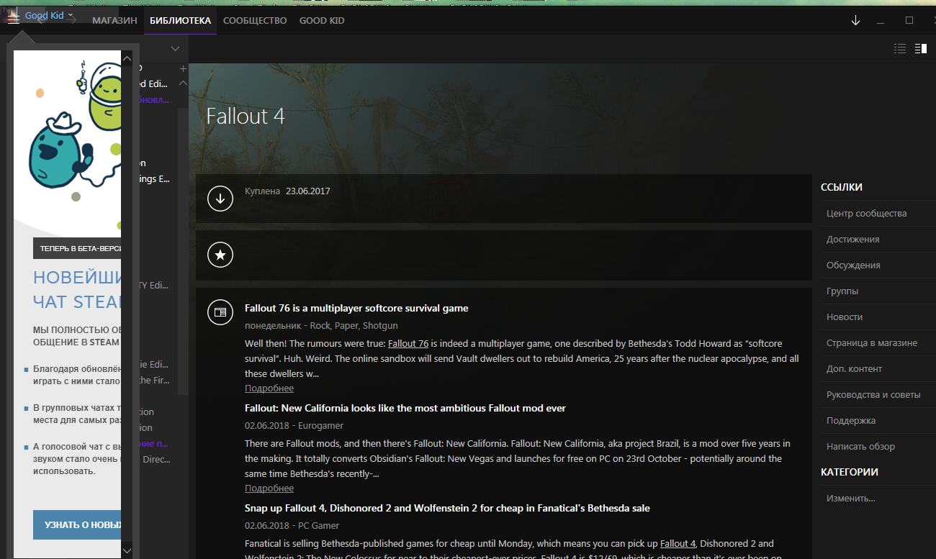Open the Группы link

(x=842, y=291)
